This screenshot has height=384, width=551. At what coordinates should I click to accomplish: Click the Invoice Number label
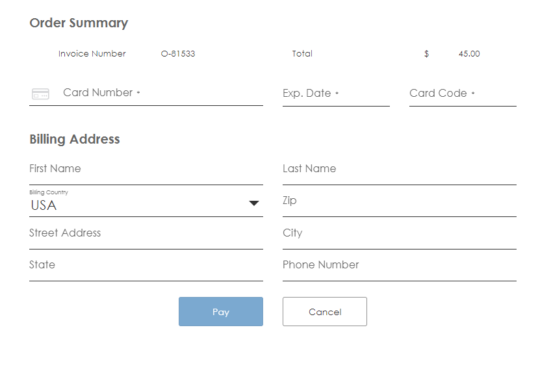[x=92, y=54]
